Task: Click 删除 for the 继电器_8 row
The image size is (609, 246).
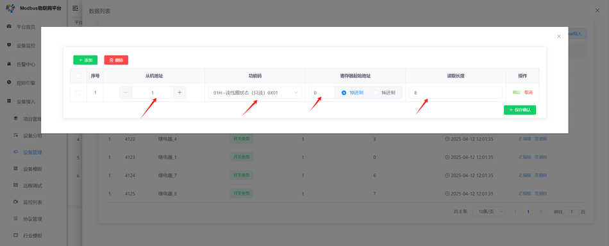Action: 541,193
